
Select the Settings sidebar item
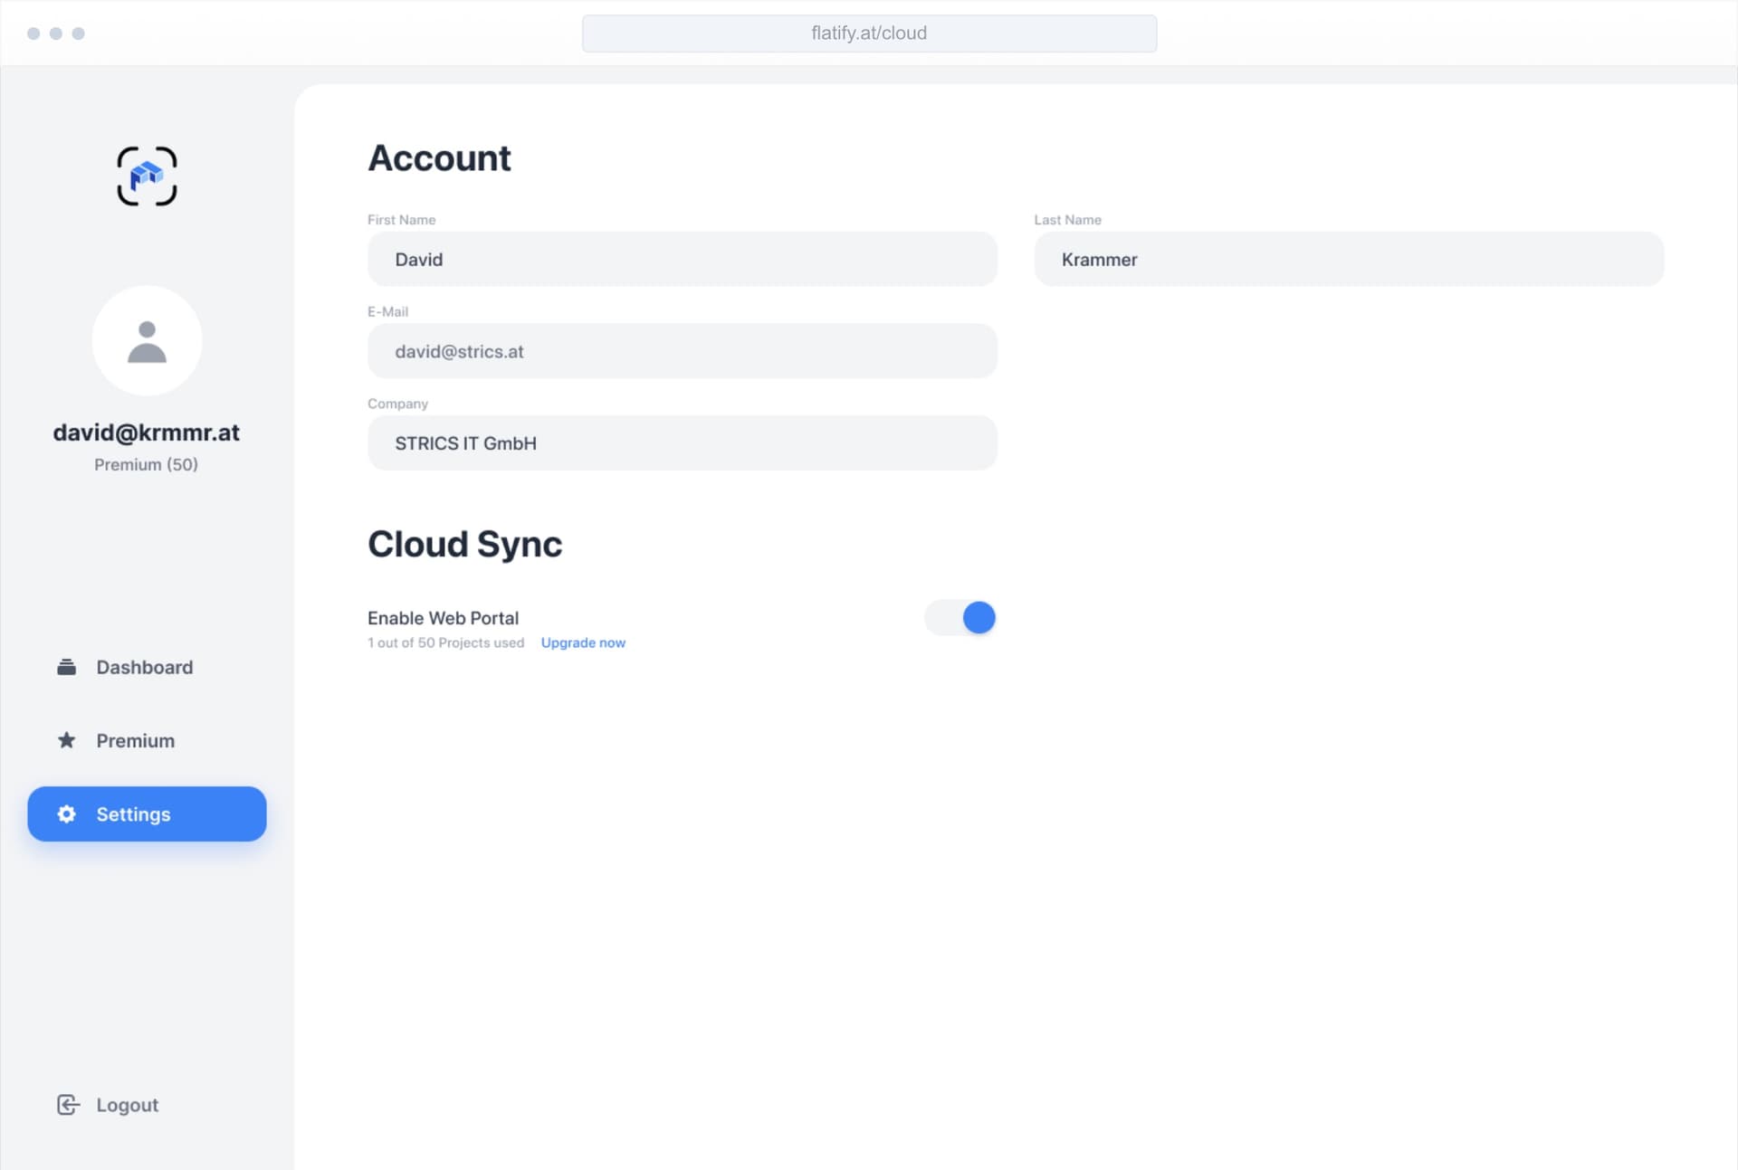tap(147, 813)
